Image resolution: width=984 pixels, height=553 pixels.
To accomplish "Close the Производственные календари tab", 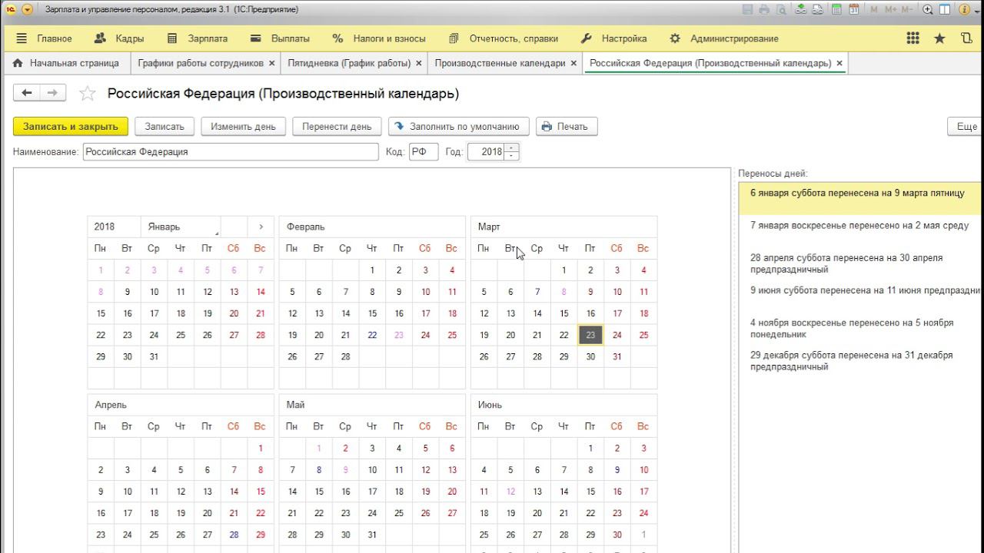I will pyautogui.click(x=573, y=63).
